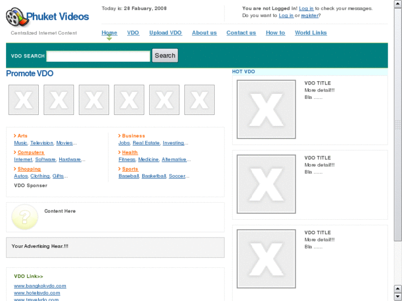Click the VDO Sponser text

click(30, 186)
